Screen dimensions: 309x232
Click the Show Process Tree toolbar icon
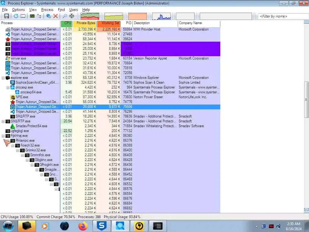(x=39, y=16)
